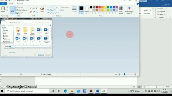Switch to the Tampilan tab

20,4
